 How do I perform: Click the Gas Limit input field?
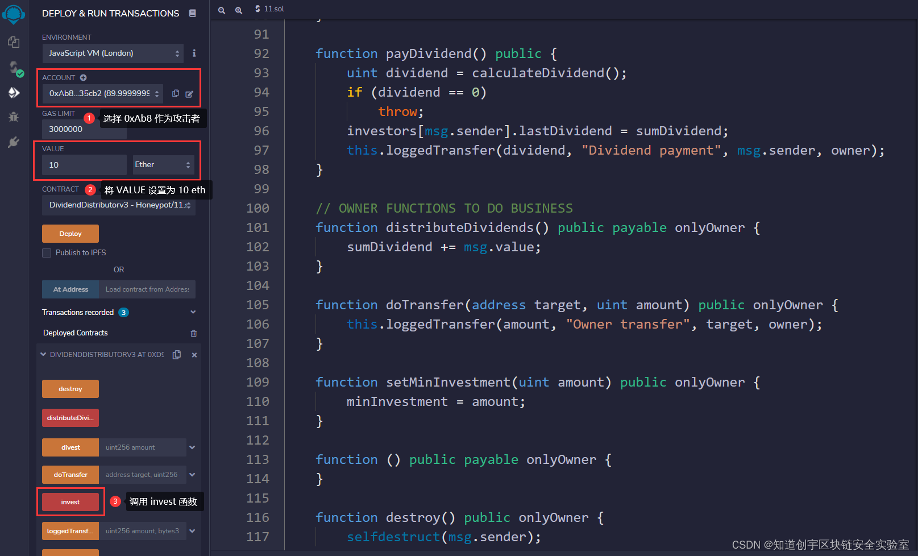pyautogui.click(x=84, y=129)
